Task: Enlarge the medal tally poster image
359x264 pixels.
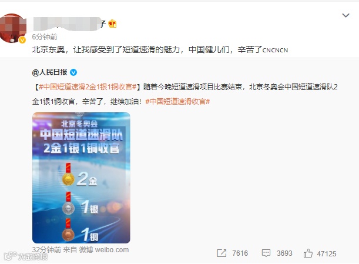Action: point(81,178)
